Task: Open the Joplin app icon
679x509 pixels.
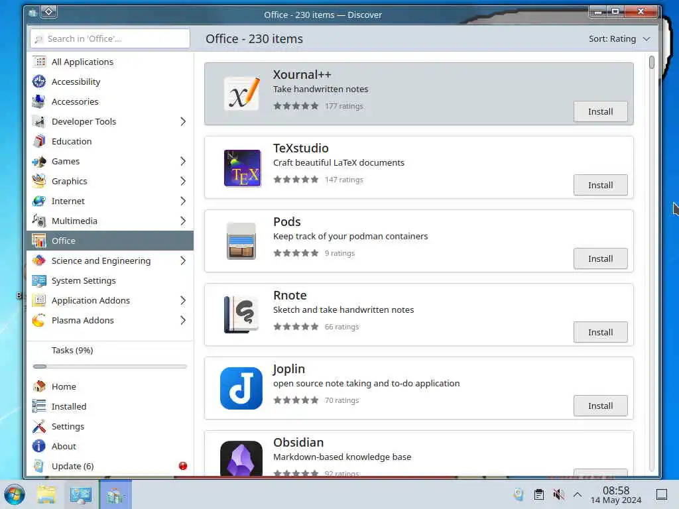Action: (x=241, y=388)
